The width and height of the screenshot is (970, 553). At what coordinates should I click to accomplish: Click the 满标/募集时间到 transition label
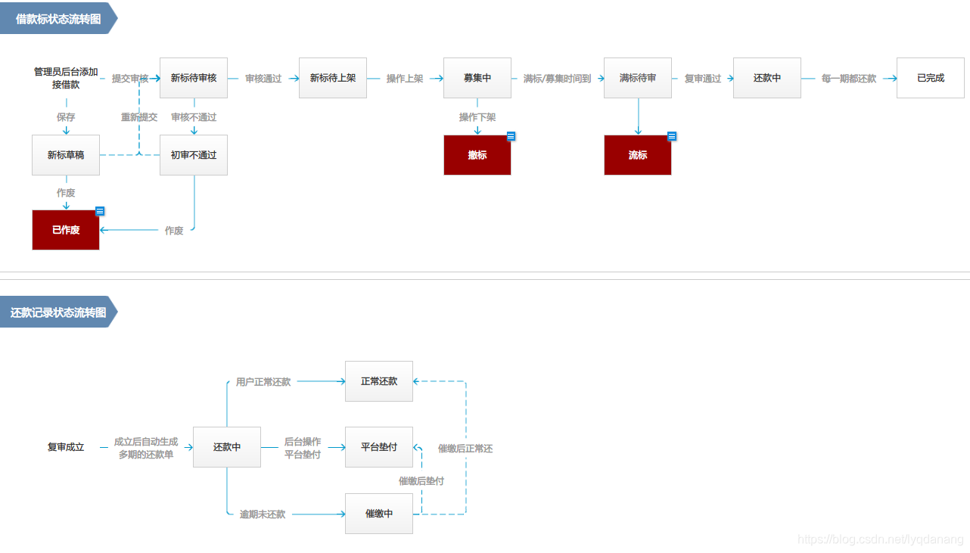[557, 79]
